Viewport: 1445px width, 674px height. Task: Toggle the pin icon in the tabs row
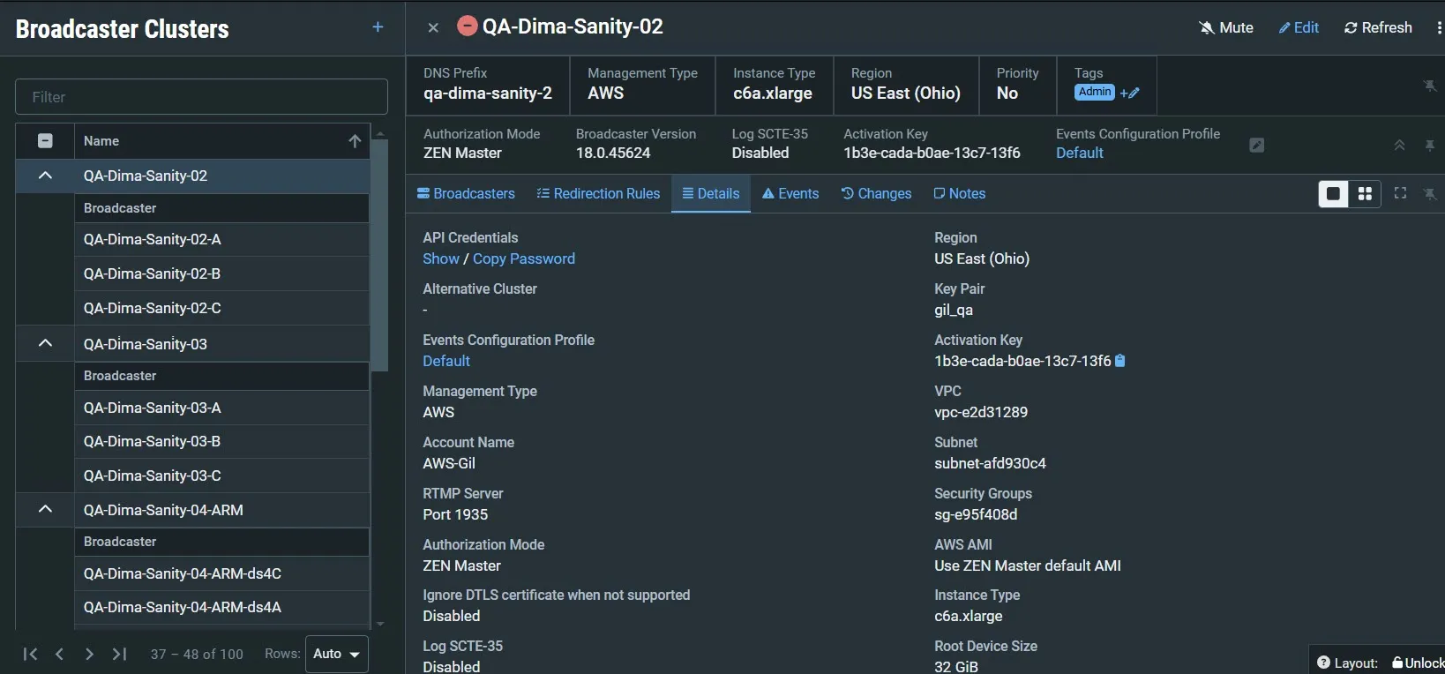pos(1430,193)
